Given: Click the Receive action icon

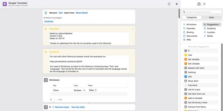Looking at the screenshot, I should point(46,13).
